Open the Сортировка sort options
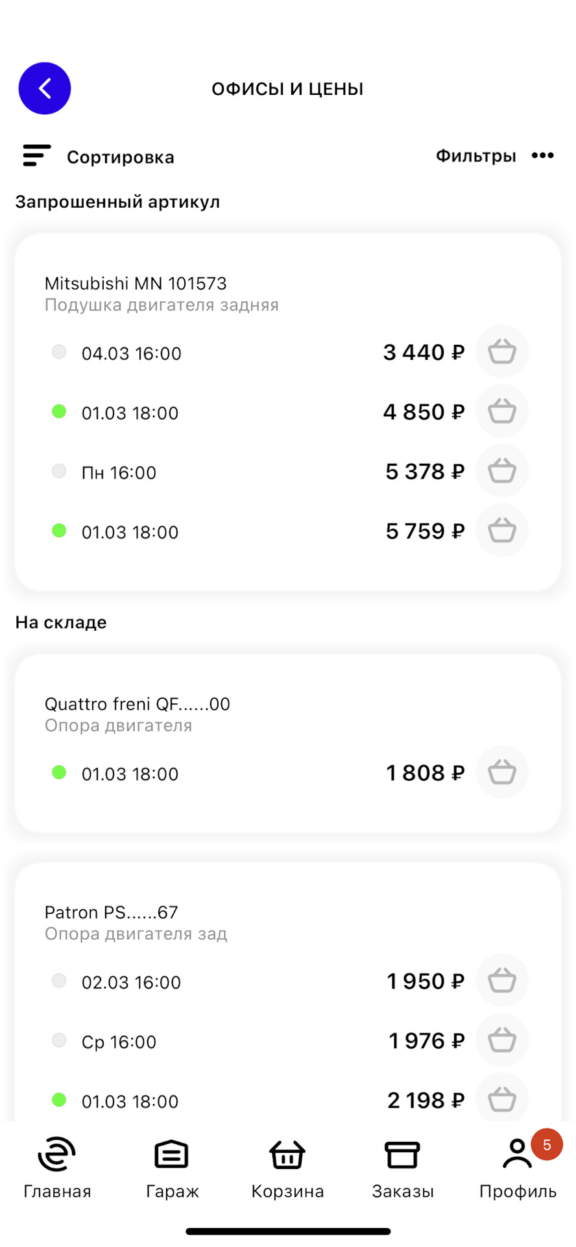 [99, 157]
